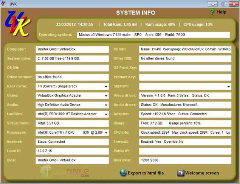Click the CPU Info field
The image size is (240, 184).
pos(185,133)
